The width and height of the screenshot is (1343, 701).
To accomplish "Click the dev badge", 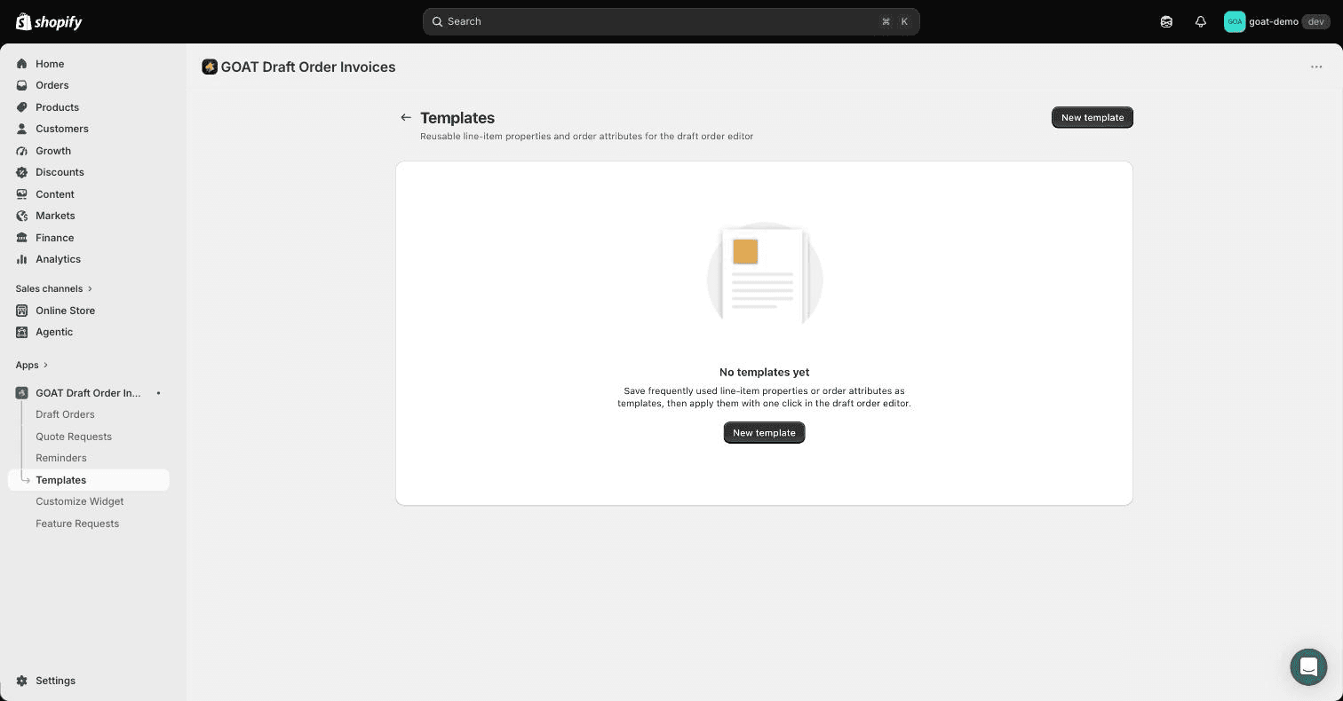I will tap(1315, 21).
